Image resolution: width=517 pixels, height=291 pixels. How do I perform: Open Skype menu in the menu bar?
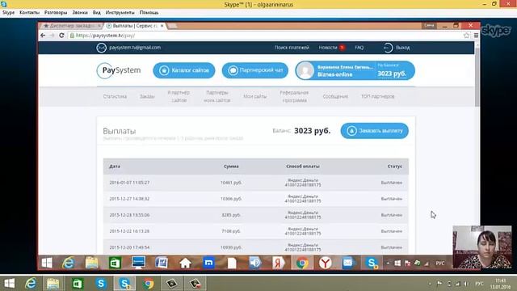coord(9,13)
